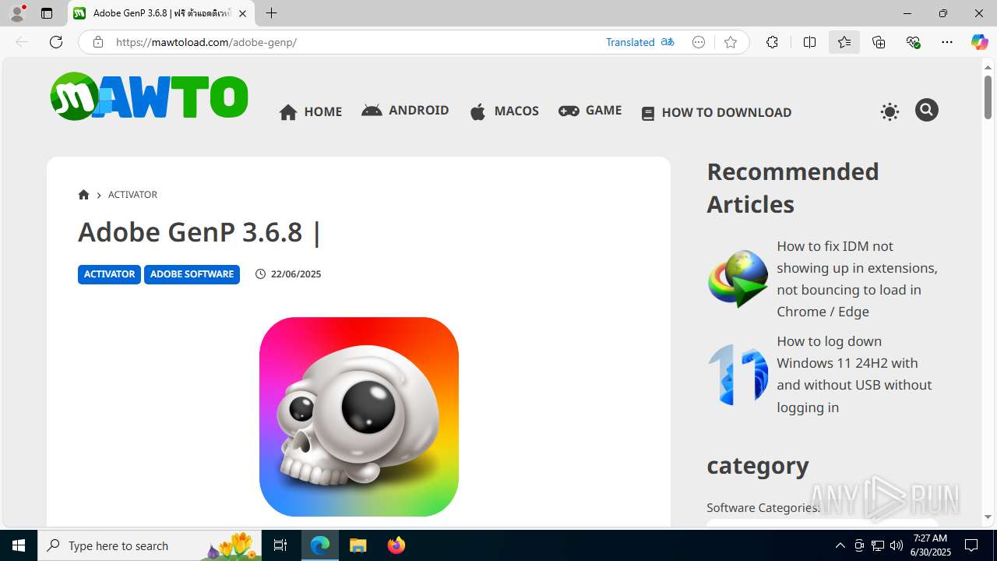Screen dimensions: 997x561
Task: Switch to the Edge taskbar icon
Action: click(320, 545)
